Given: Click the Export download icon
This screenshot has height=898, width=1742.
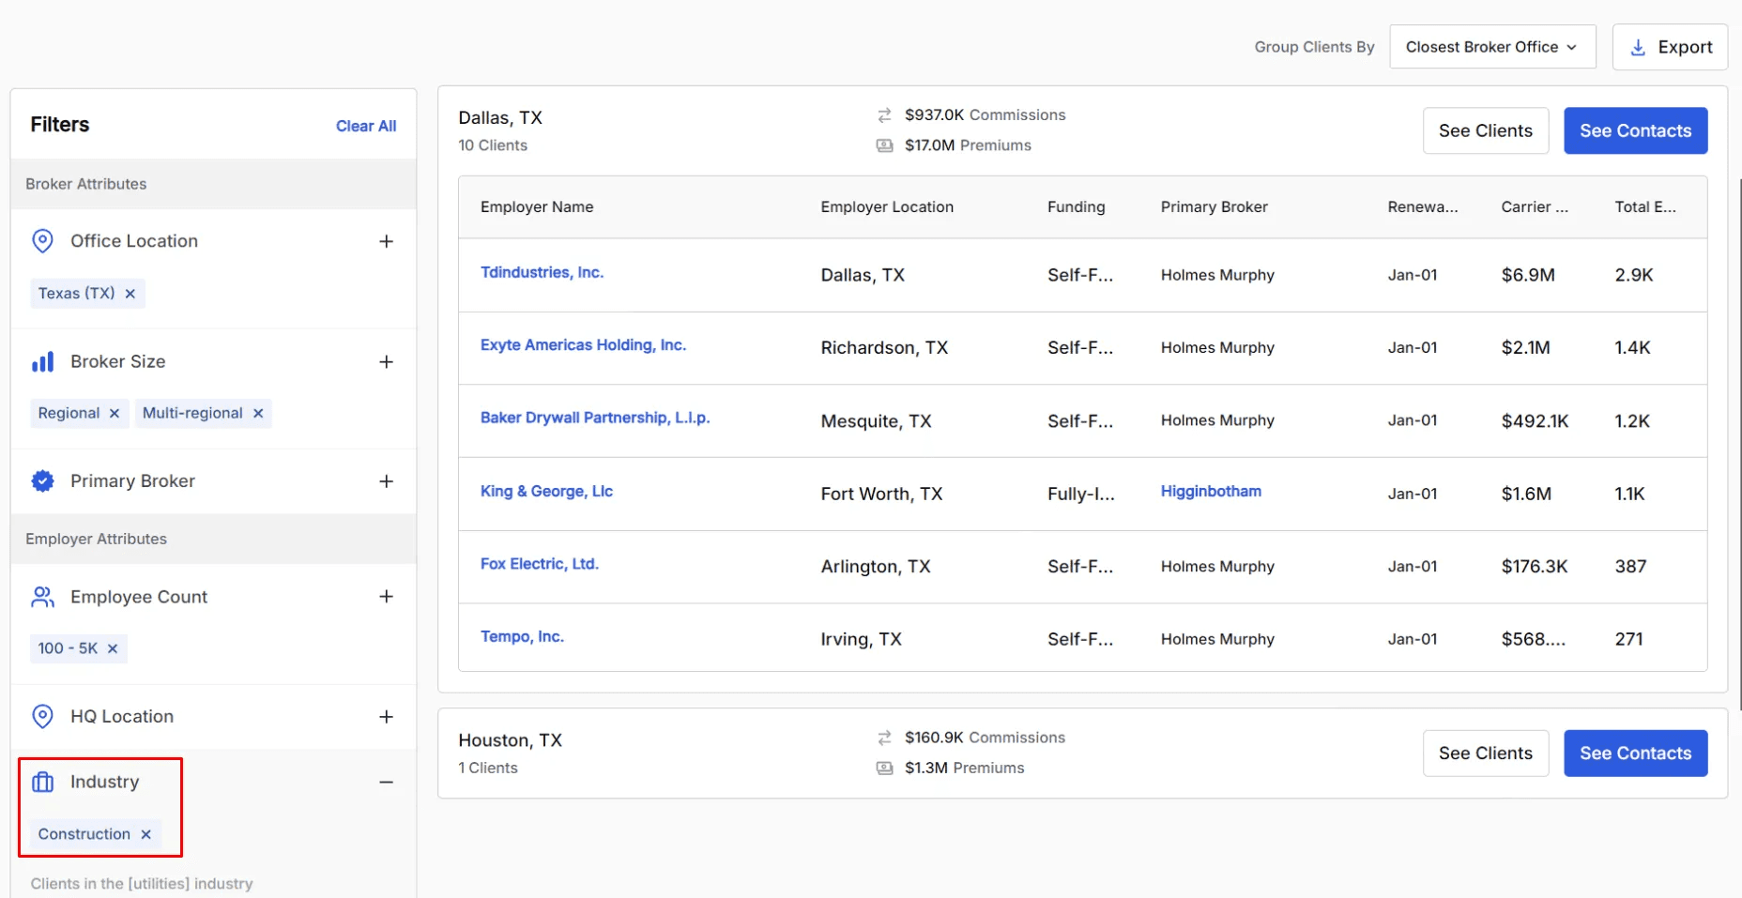Looking at the screenshot, I should pyautogui.click(x=1641, y=46).
